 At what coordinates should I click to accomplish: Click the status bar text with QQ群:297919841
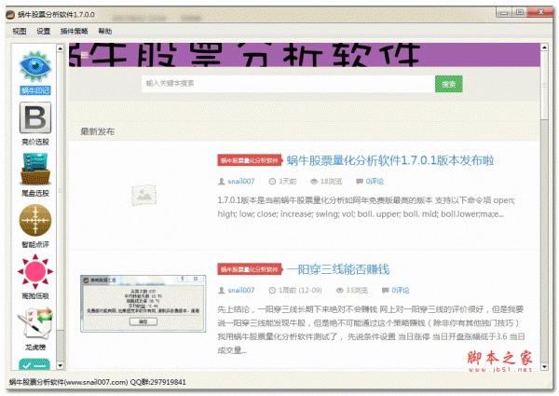[x=97, y=382]
